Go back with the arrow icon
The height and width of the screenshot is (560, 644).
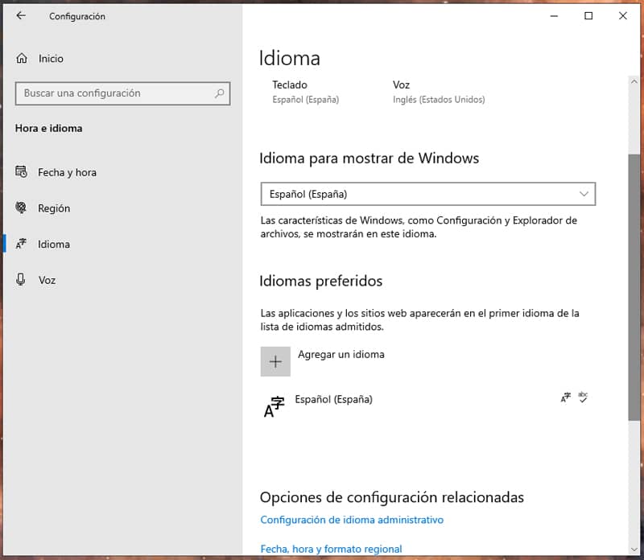pos(21,15)
